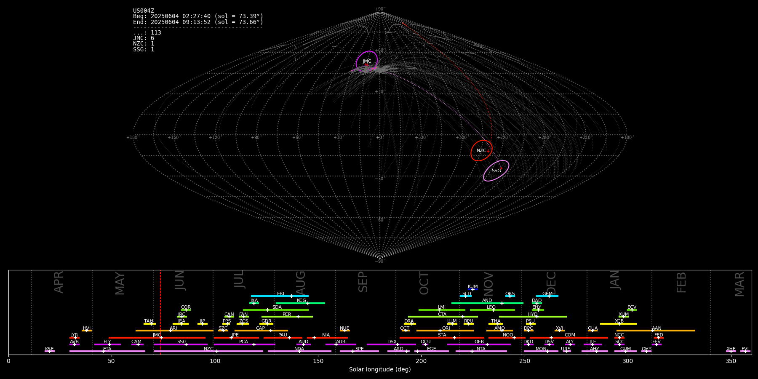Select the AUR shower bar in timeline
Screen dimensions: 758x379
pos(341,344)
